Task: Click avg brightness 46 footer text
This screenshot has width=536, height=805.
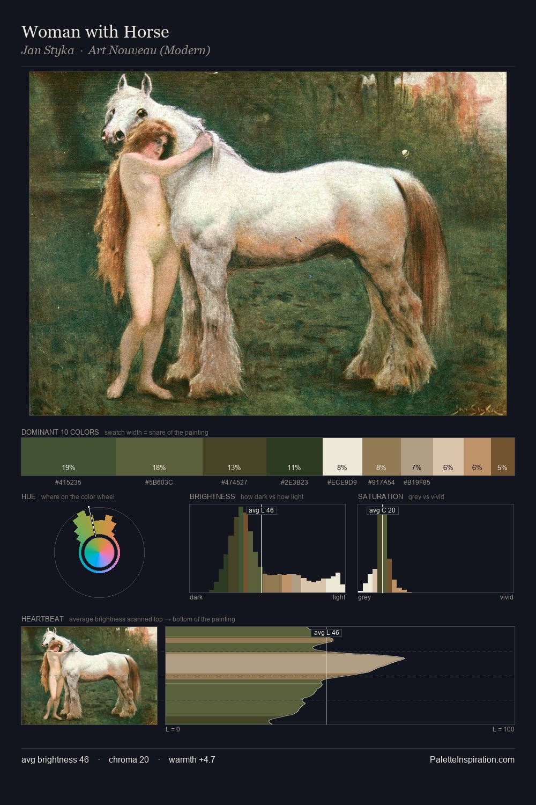Action: (55, 759)
